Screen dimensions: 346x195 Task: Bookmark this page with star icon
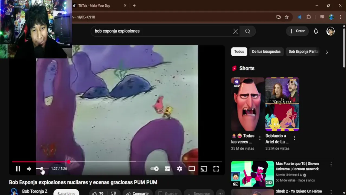(287, 17)
